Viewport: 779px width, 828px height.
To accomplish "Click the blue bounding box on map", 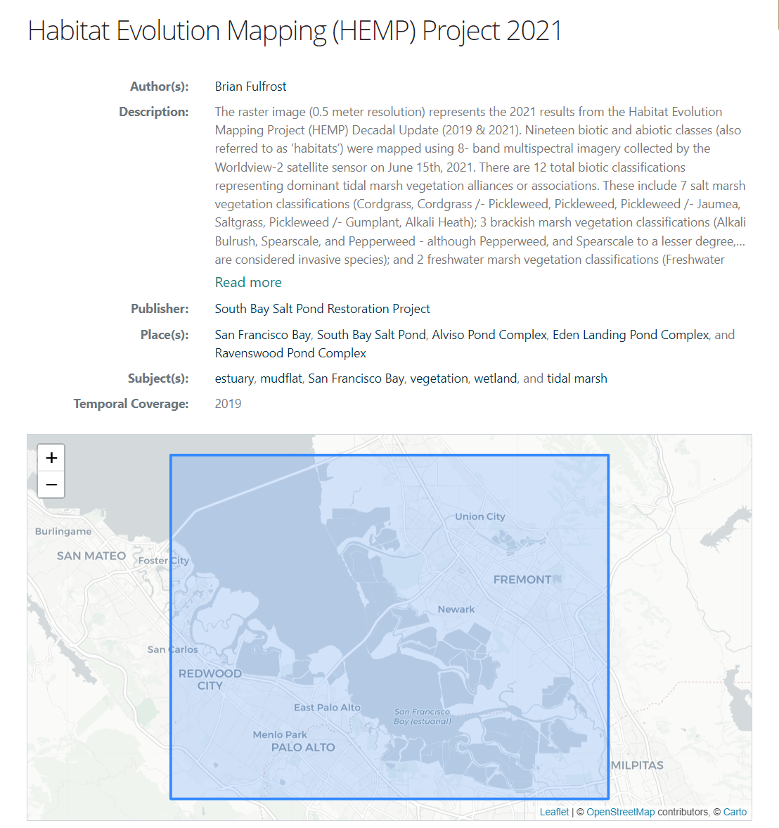I will tap(389, 627).
